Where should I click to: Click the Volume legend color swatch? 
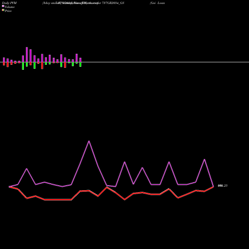3,6
